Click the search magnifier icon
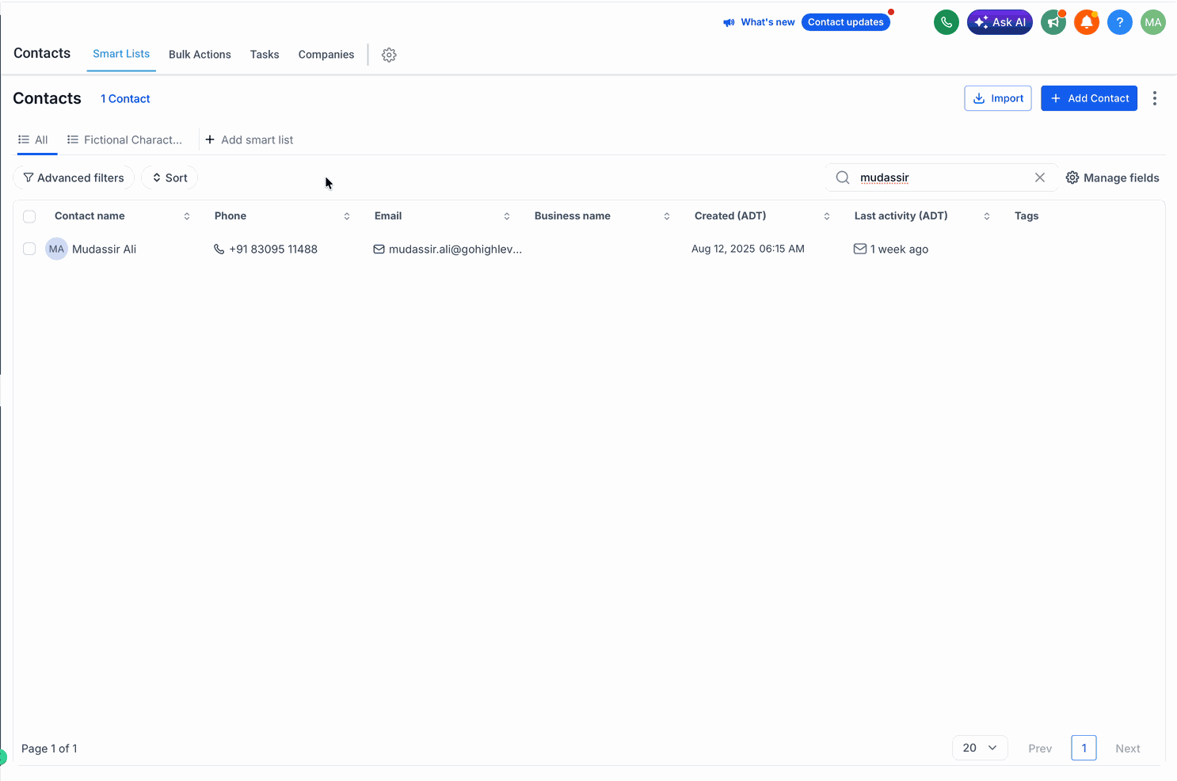1177x781 pixels. click(x=843, y=177)
